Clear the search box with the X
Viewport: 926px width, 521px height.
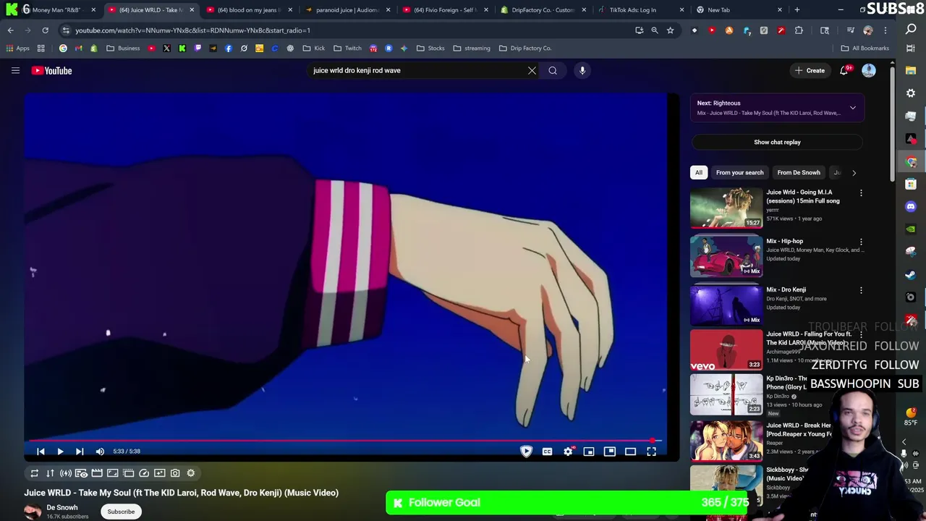pyautogui.click(x=532, y=70)
